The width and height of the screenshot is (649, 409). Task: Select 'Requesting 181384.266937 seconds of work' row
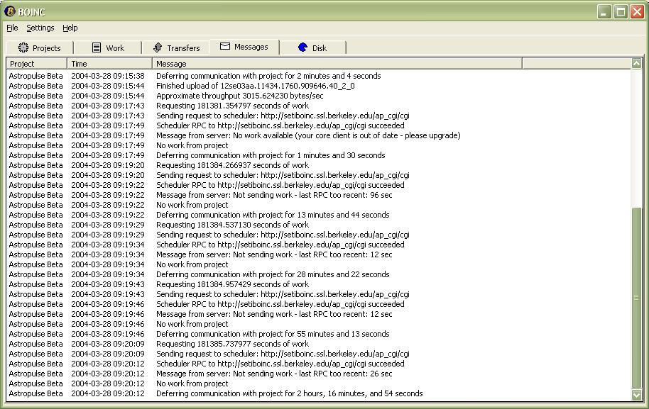tap(232, 165)
